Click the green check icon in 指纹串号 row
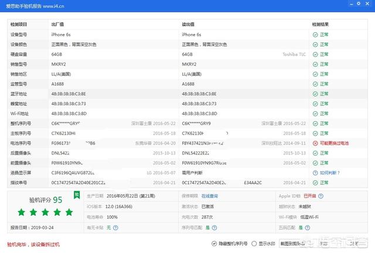The image size is (375, 255). [315, 182]
